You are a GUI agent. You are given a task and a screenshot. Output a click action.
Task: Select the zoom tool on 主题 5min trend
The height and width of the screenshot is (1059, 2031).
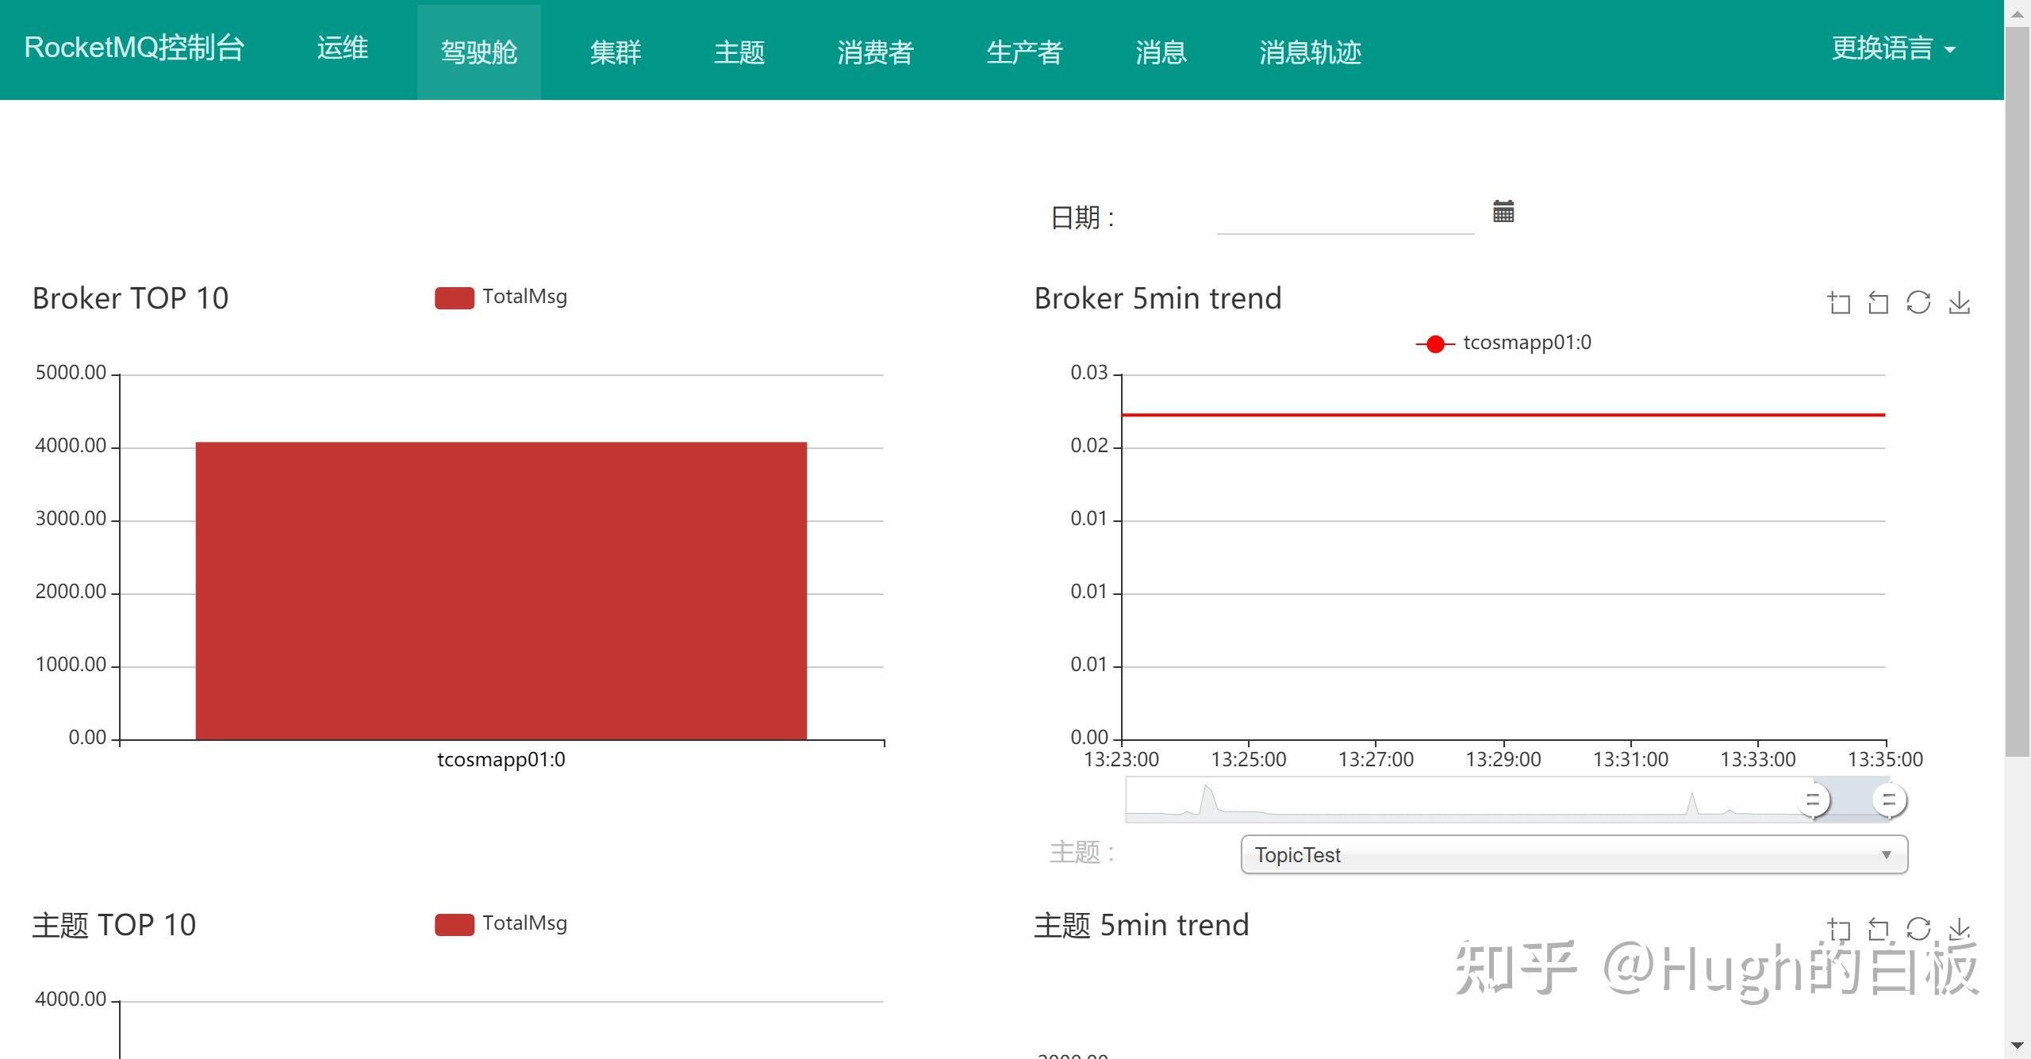pyautogui.click(x=1841, y=928)
